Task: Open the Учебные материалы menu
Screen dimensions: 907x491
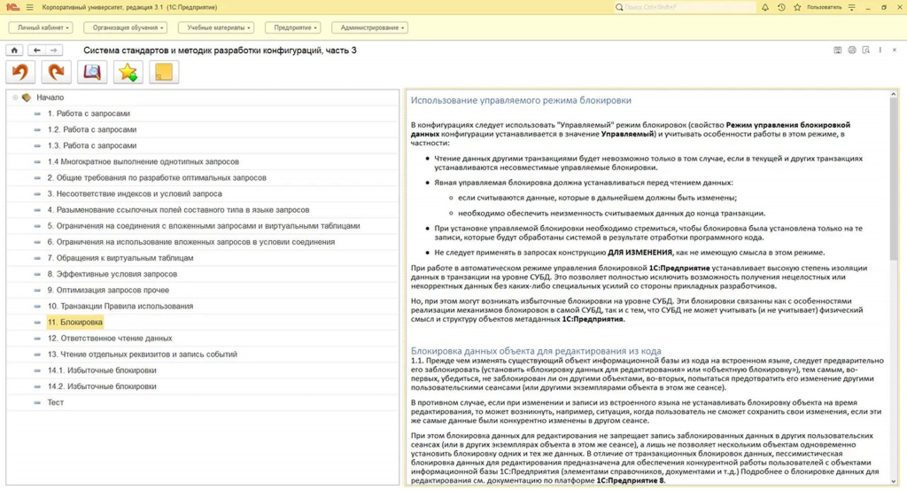Action: pos(216,27)
